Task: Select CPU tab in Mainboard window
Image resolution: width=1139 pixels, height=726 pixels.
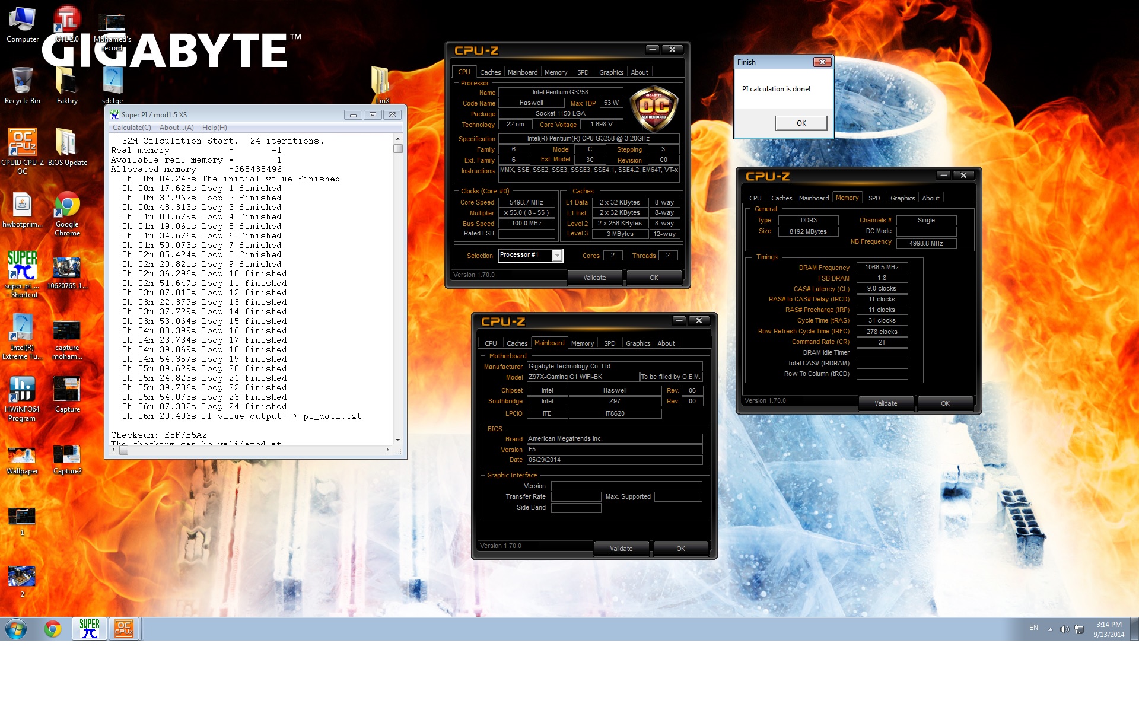Action: point(491,343)
